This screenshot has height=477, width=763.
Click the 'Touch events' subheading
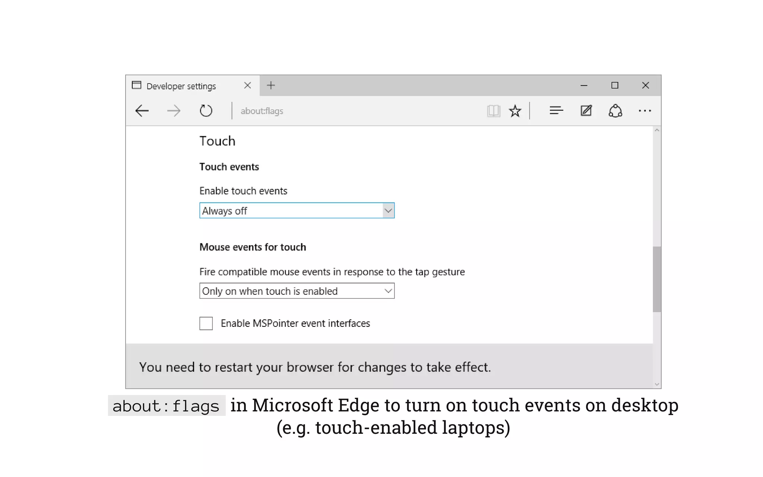tap(229, 167)
